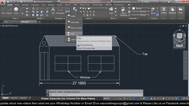This screenshot has height=106, width=189.
Task: Select the Circle tool
Action: tap(16, 11)
